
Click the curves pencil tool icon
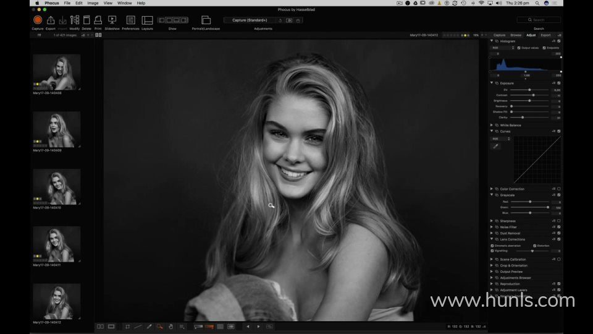(495, 146)
